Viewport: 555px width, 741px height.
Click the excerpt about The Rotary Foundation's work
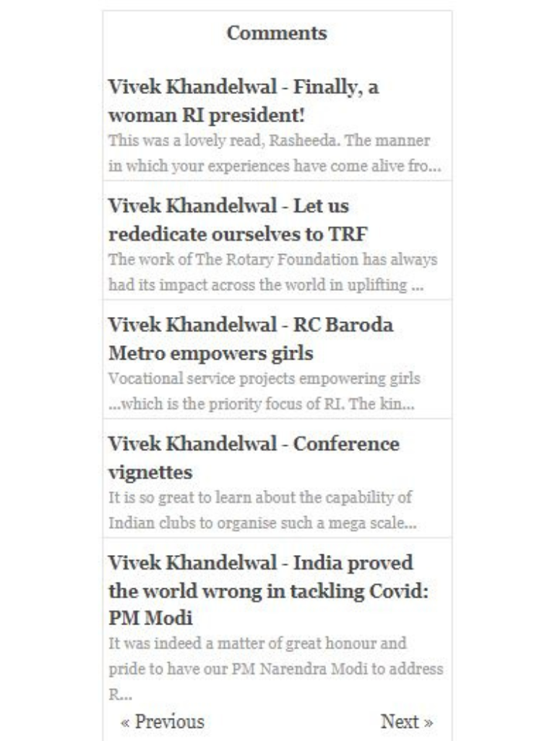272,272
